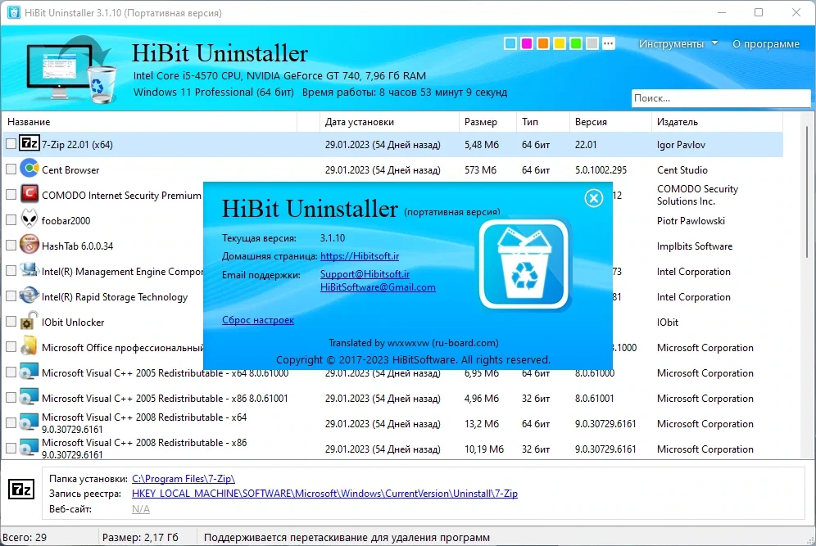Click the 573 Мб size cell

(480, 170)
